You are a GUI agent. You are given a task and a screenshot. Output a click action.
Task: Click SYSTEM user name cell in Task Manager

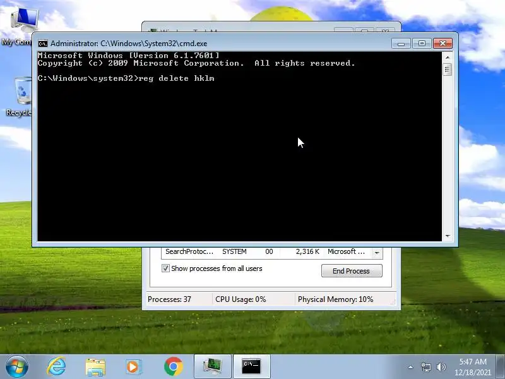point(234,251)
